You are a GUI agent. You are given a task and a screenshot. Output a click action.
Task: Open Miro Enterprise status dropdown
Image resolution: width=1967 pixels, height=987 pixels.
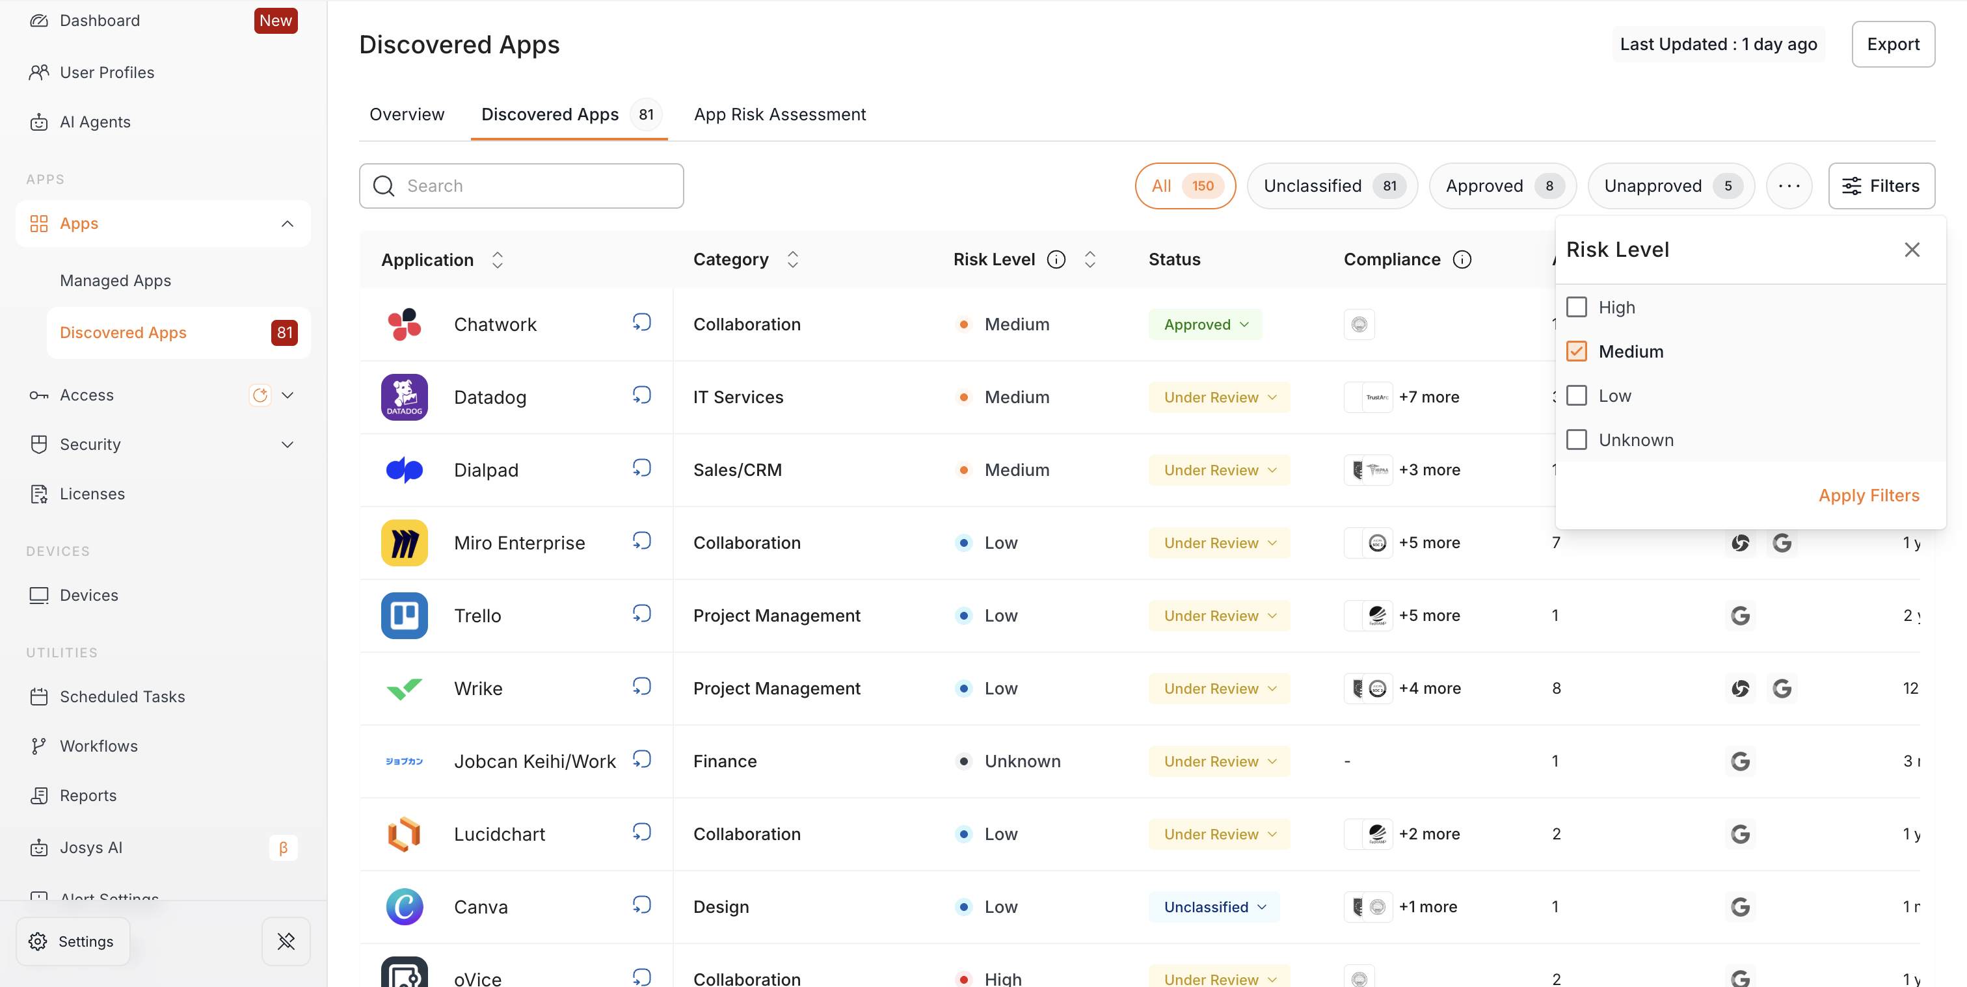point(1220,543)
